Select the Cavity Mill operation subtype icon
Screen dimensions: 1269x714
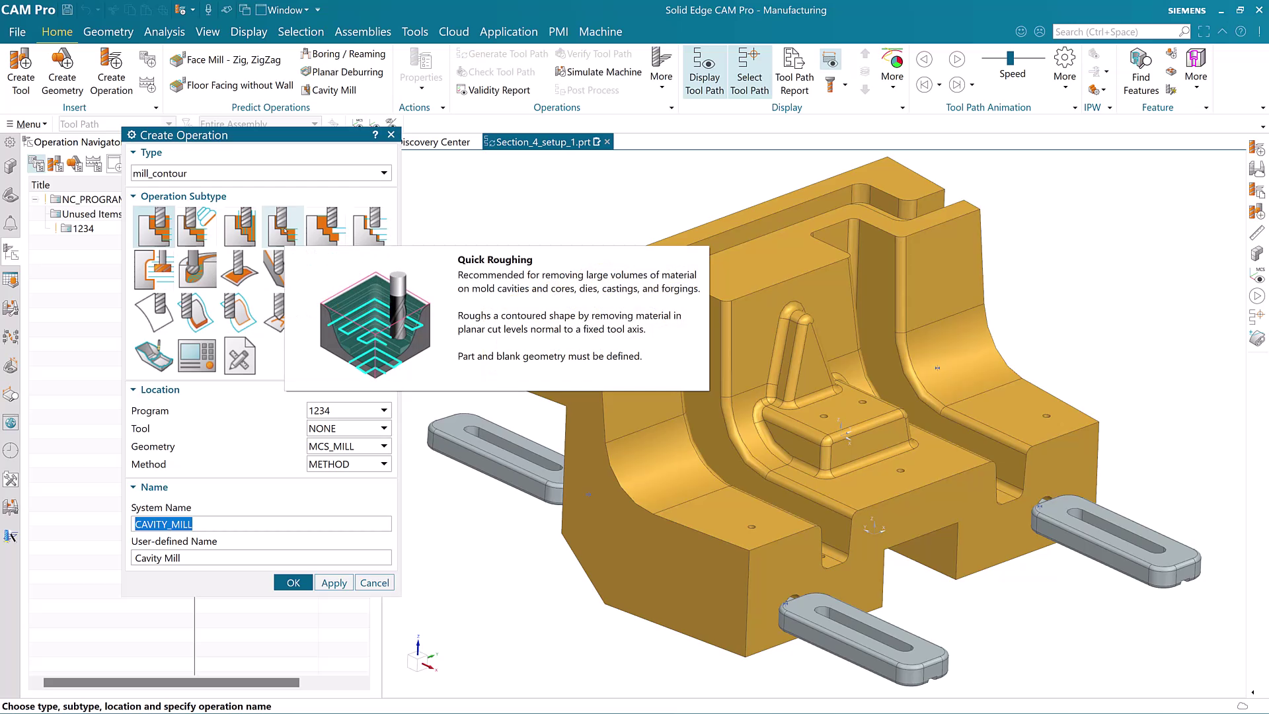(153, 226)
